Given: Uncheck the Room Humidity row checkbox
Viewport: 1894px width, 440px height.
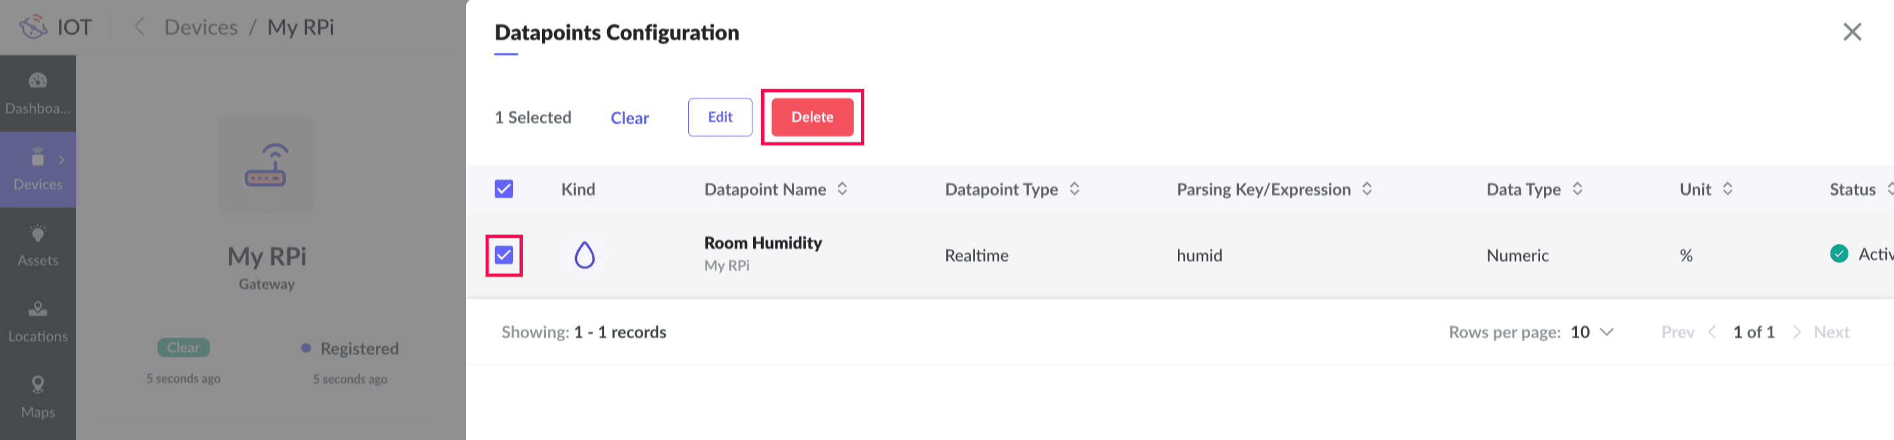Looking at the screenshot, I should click(504, 255).
